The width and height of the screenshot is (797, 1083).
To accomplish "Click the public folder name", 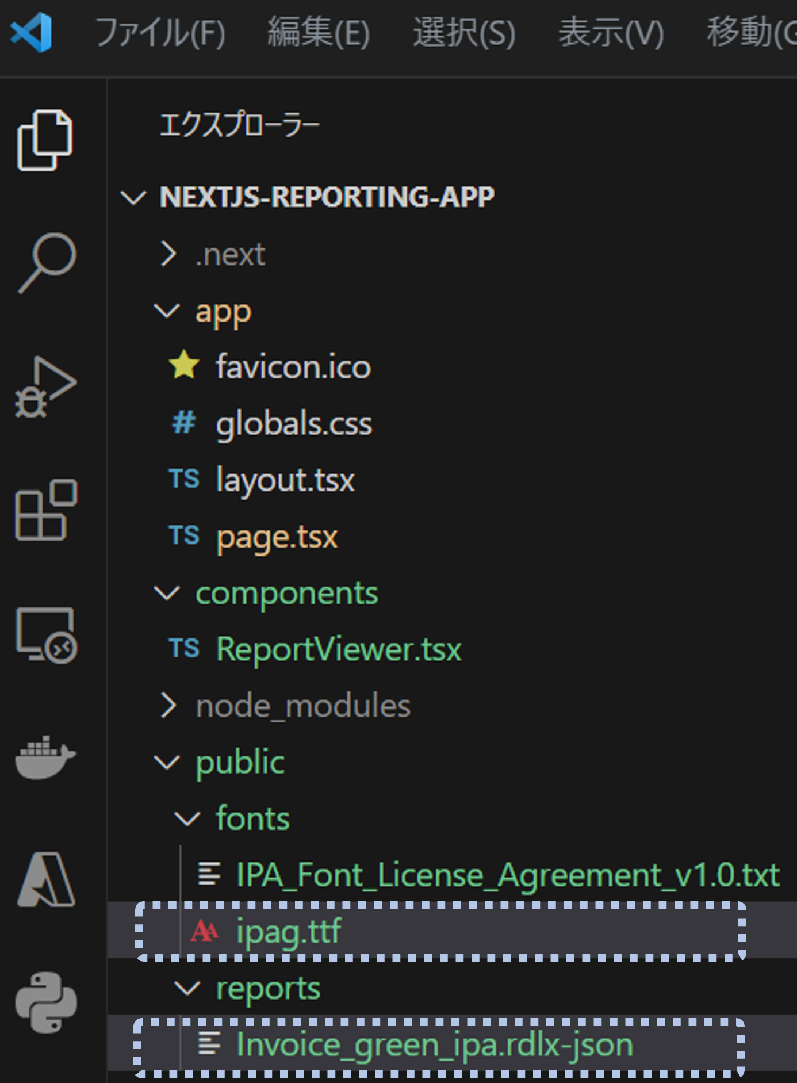I will point(240,764).
